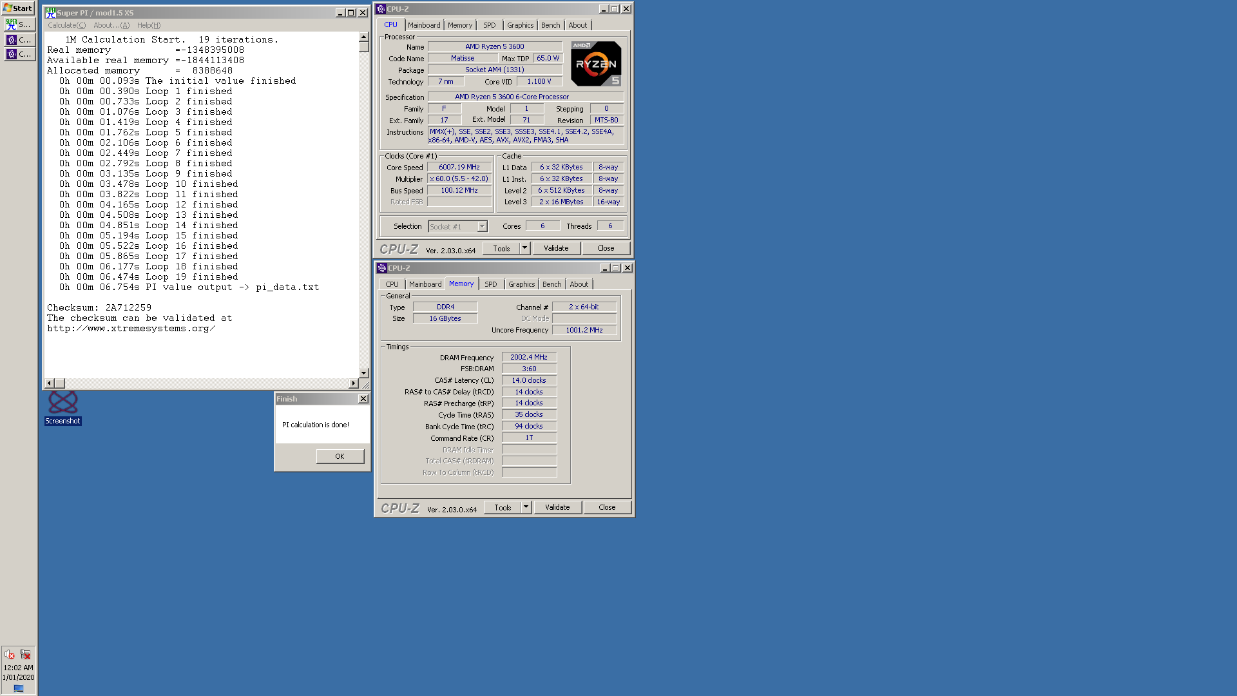Click Validate in upper CPU-Z window
1237x696 pixels.
(x=557, y=248)
